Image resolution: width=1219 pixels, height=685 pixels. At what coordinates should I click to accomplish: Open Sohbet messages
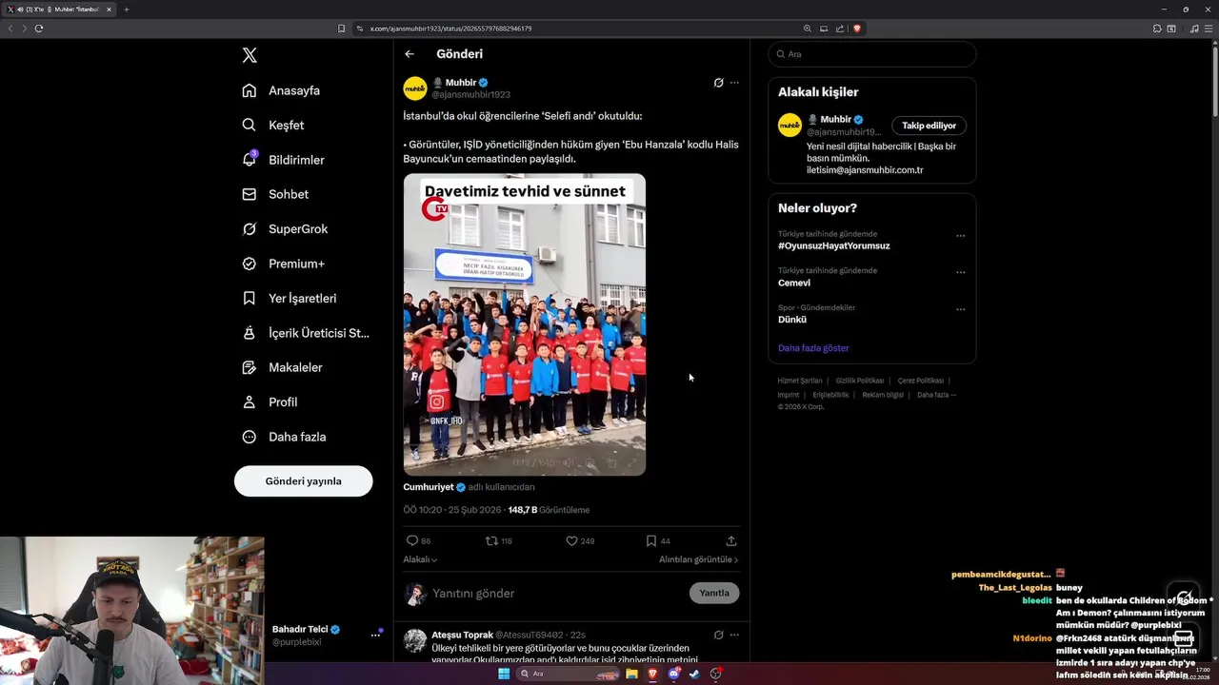coord(275,194)
